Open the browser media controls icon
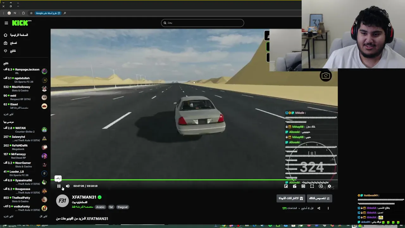 pyautogui.click(x=15, y=13)
